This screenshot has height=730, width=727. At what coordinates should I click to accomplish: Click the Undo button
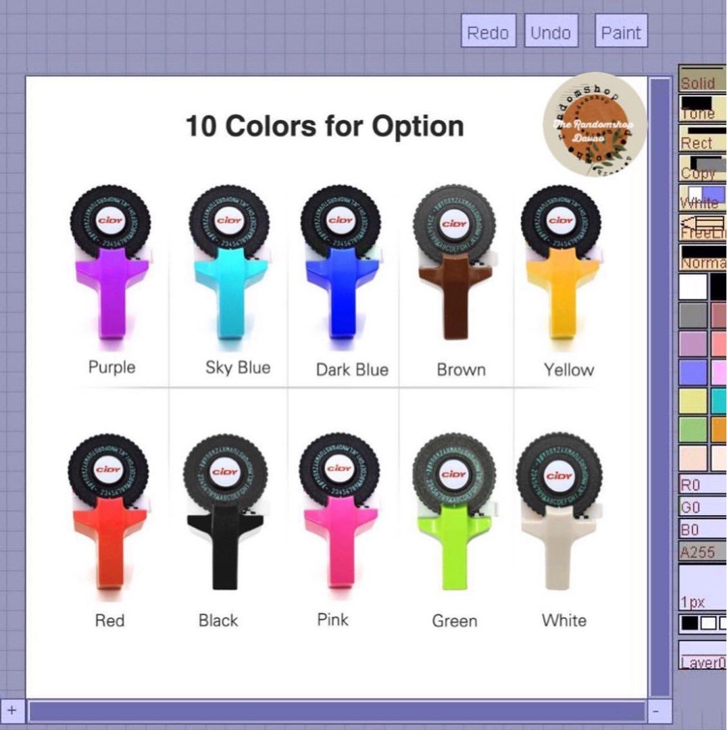coord(551,30)
